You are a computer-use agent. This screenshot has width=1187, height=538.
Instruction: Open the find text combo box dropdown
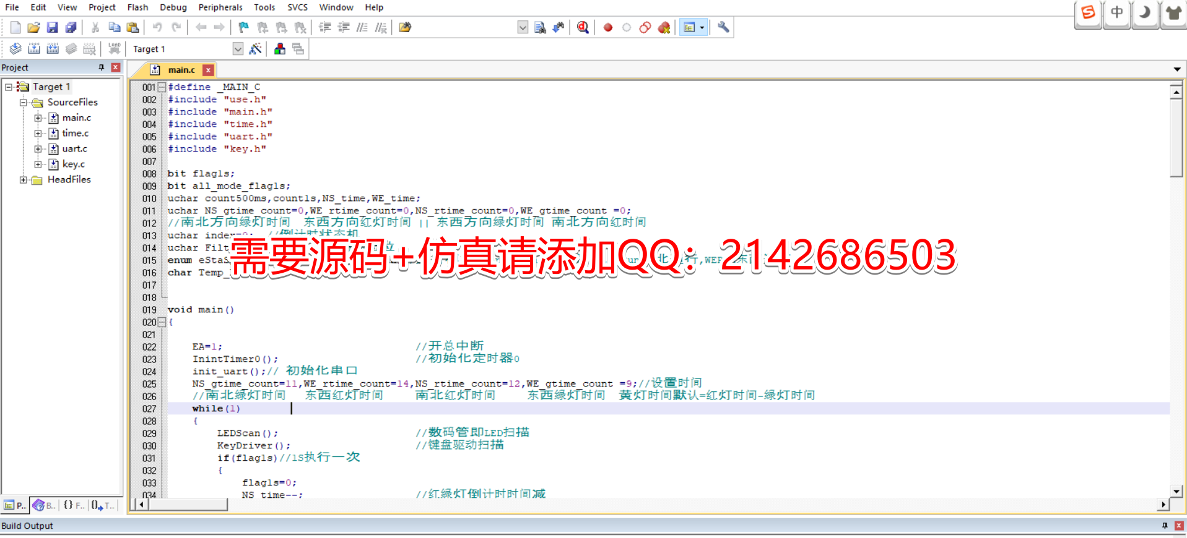523,27
